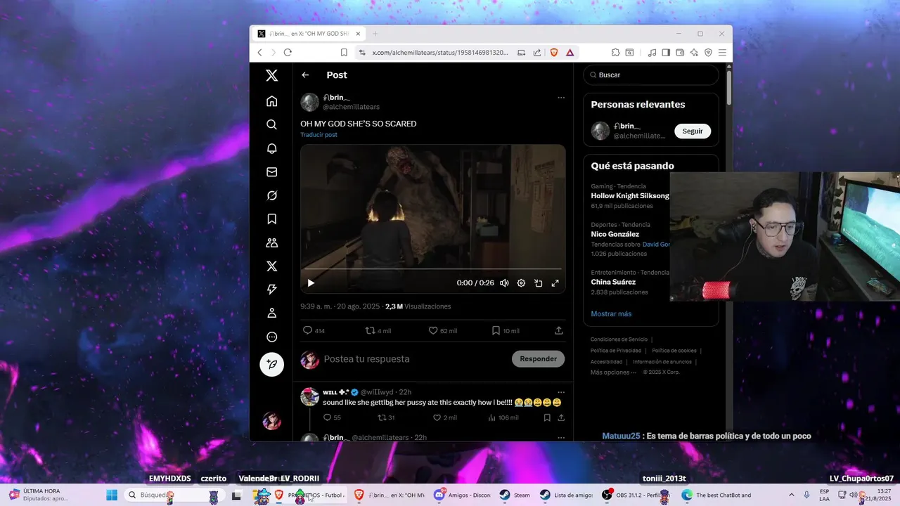
Task: Go to X Home from sidebar
Action: (x=272, y=101)
